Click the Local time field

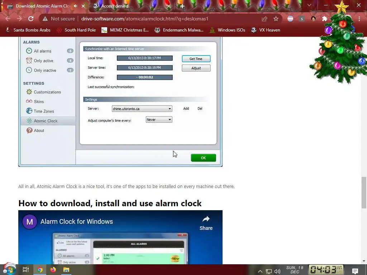[145, 58]
